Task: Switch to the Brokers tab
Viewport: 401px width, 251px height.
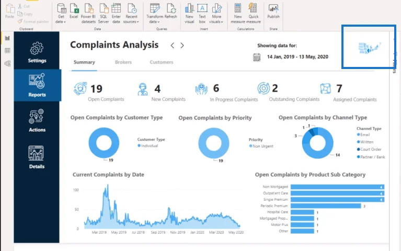Action: point(123,62)
